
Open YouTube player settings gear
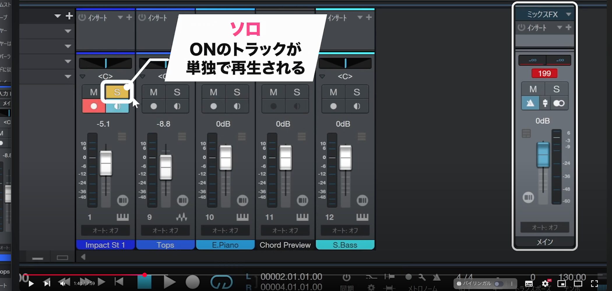coord(545,283)
